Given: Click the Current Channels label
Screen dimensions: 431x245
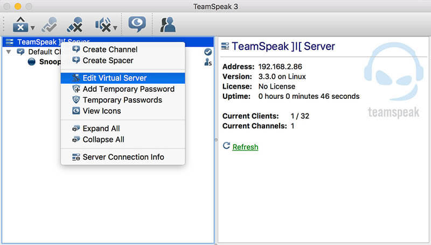Looking at the screenshot, I should [255, 126].
